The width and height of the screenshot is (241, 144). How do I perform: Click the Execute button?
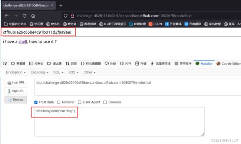click(16, 100)
